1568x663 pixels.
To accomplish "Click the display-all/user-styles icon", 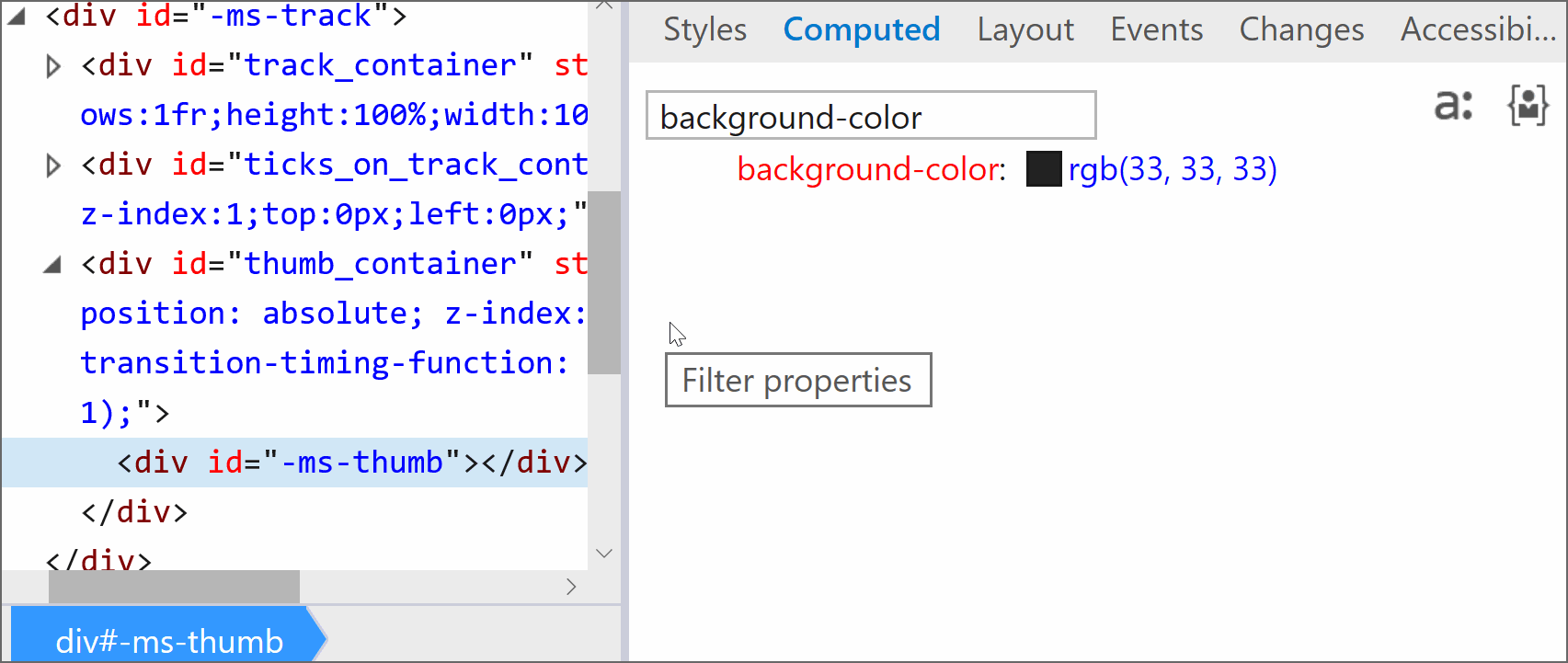I will coord(1528,106).
